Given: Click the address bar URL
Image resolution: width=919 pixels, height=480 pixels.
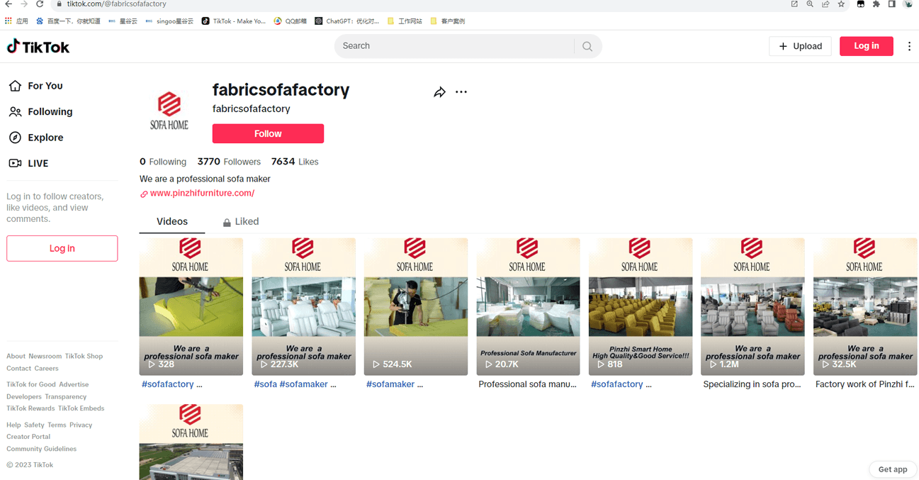Looking at the screenshot, I should click(117, 4).
